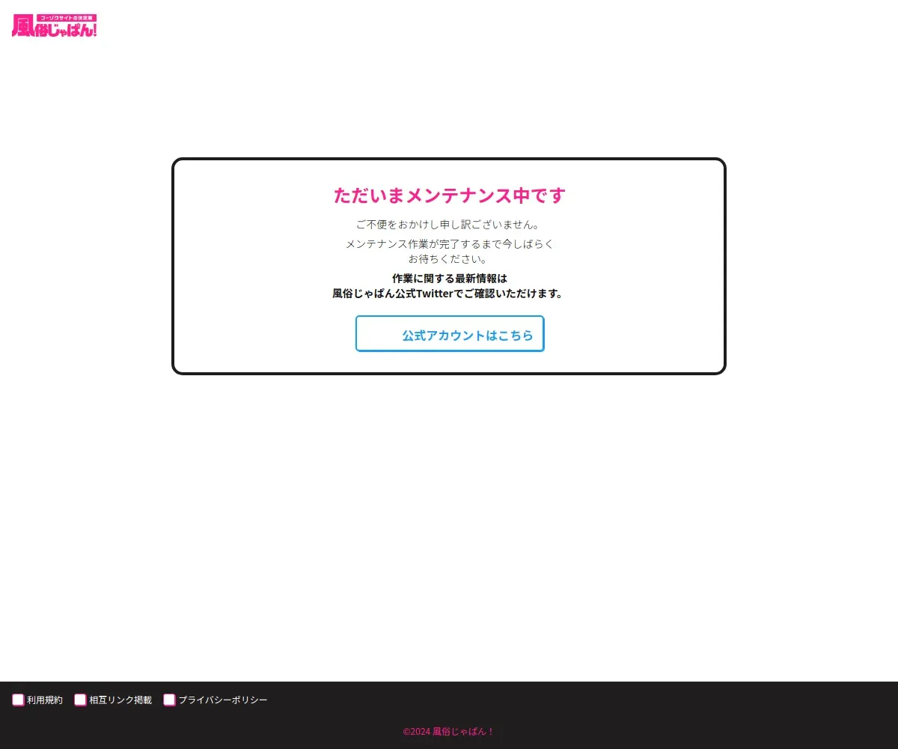Select the ただいまメンテナンス中です heading

click(449, 195)
